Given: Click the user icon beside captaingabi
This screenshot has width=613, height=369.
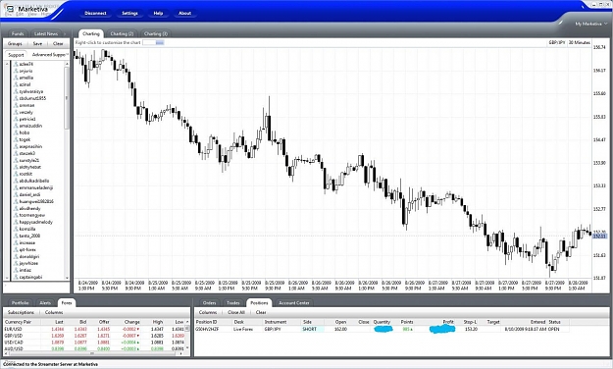Looking at the screenshot, I should point(16,278).
